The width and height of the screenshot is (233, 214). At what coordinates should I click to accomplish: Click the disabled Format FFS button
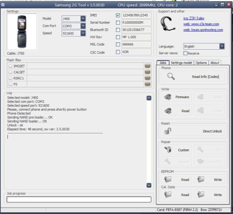tap(210, 162)
